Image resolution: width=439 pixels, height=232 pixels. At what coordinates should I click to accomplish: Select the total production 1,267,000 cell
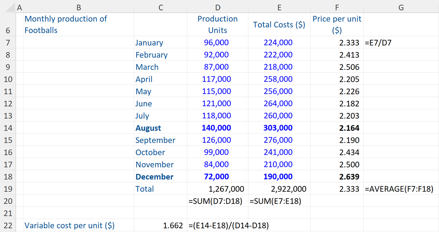217,189
